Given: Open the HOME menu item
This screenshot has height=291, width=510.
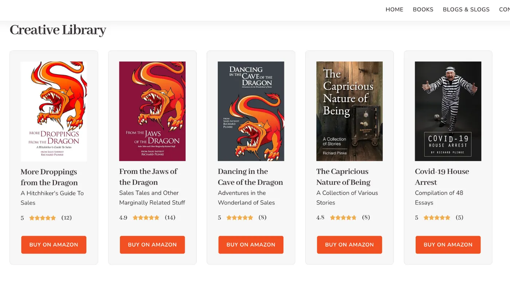Looking at the screenshot, I should (394, 9).
